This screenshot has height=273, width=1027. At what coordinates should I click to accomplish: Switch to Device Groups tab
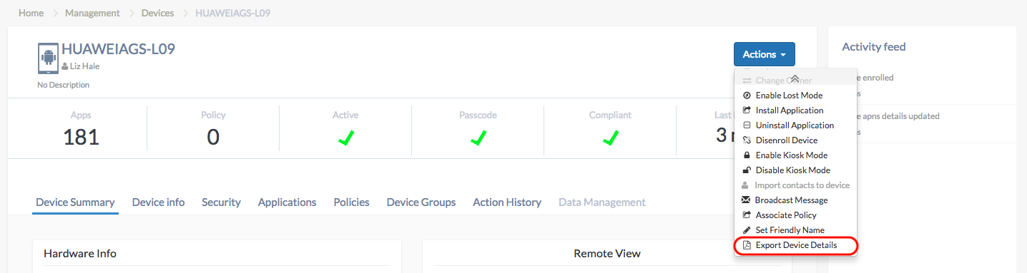click(421, 202)
